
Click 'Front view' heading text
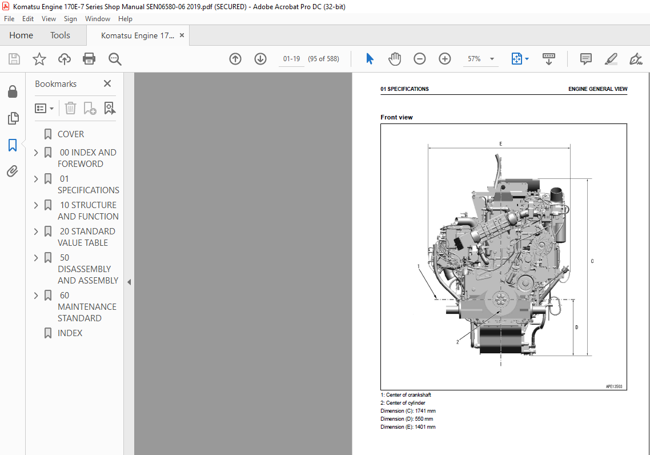point(397,117)
